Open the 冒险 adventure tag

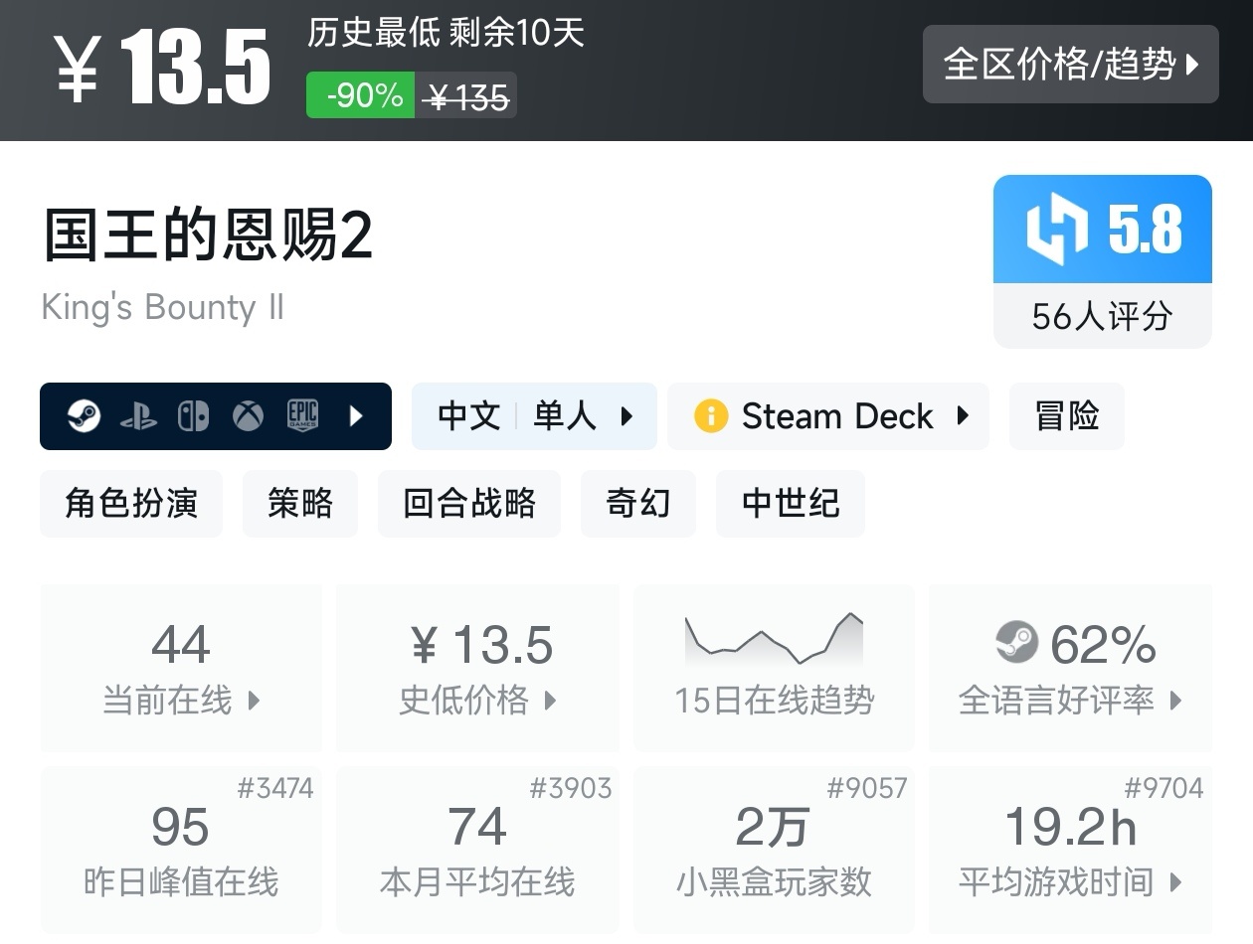coord(1066,416)
